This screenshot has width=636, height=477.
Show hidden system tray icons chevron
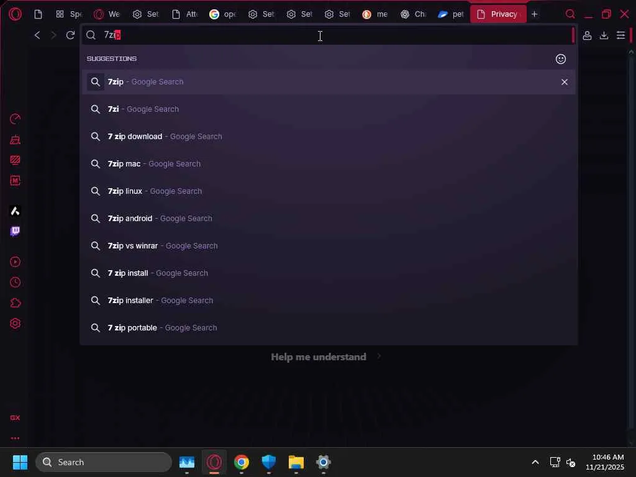(x=535, y=462)
